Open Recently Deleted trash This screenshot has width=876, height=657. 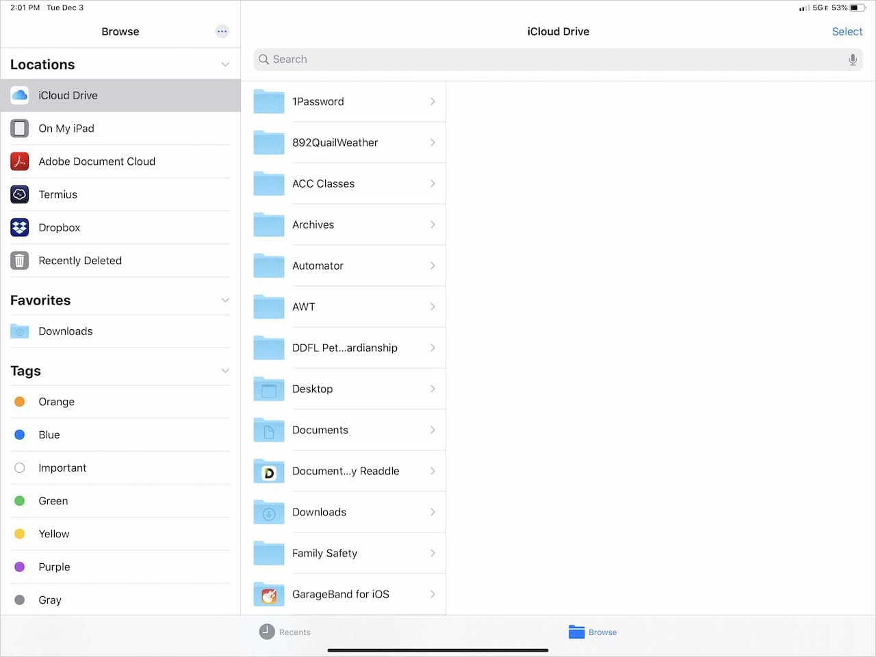(x=80, y=261)
